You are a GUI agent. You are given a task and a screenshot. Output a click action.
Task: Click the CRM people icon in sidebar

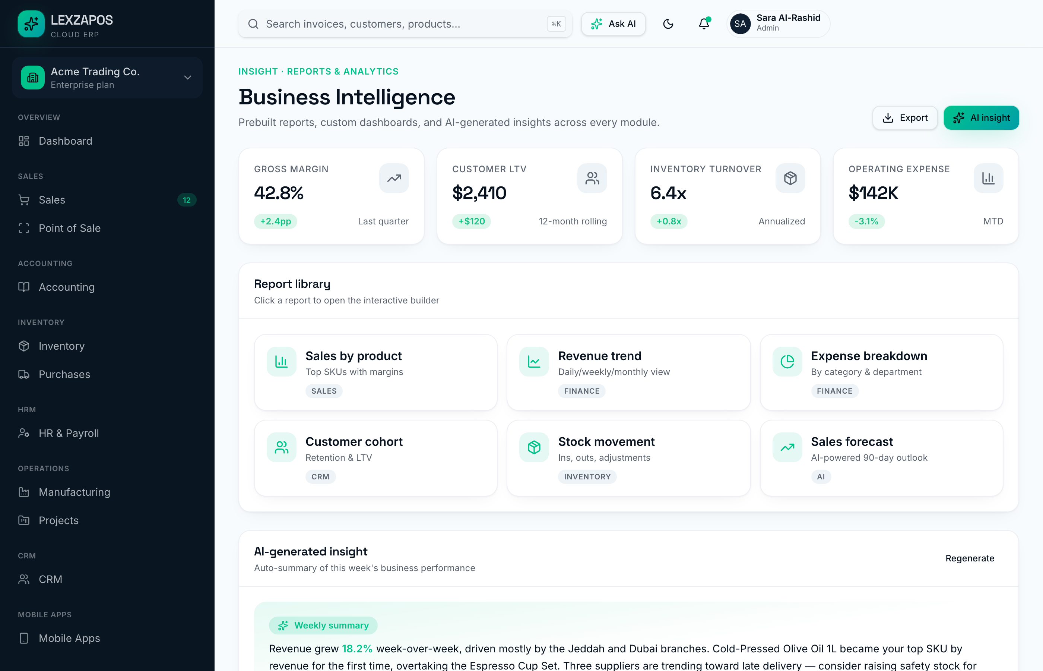[24, 579]
